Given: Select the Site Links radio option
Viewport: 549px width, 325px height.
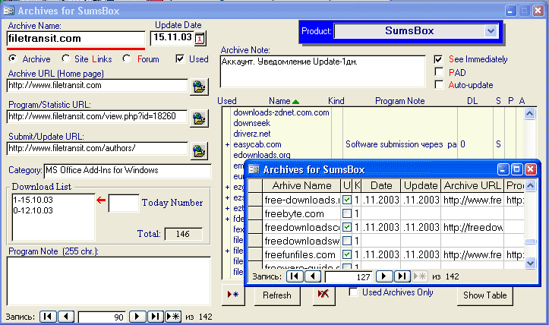Looking at the screenshot, I should click(x=67, y=59).
